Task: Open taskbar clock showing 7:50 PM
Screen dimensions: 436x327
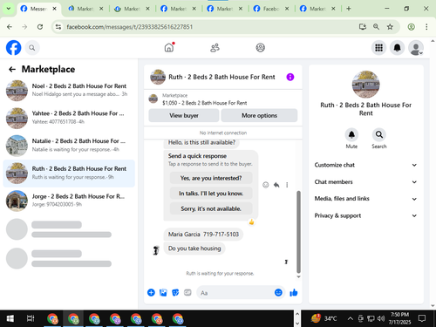Action: coord(399,318)
